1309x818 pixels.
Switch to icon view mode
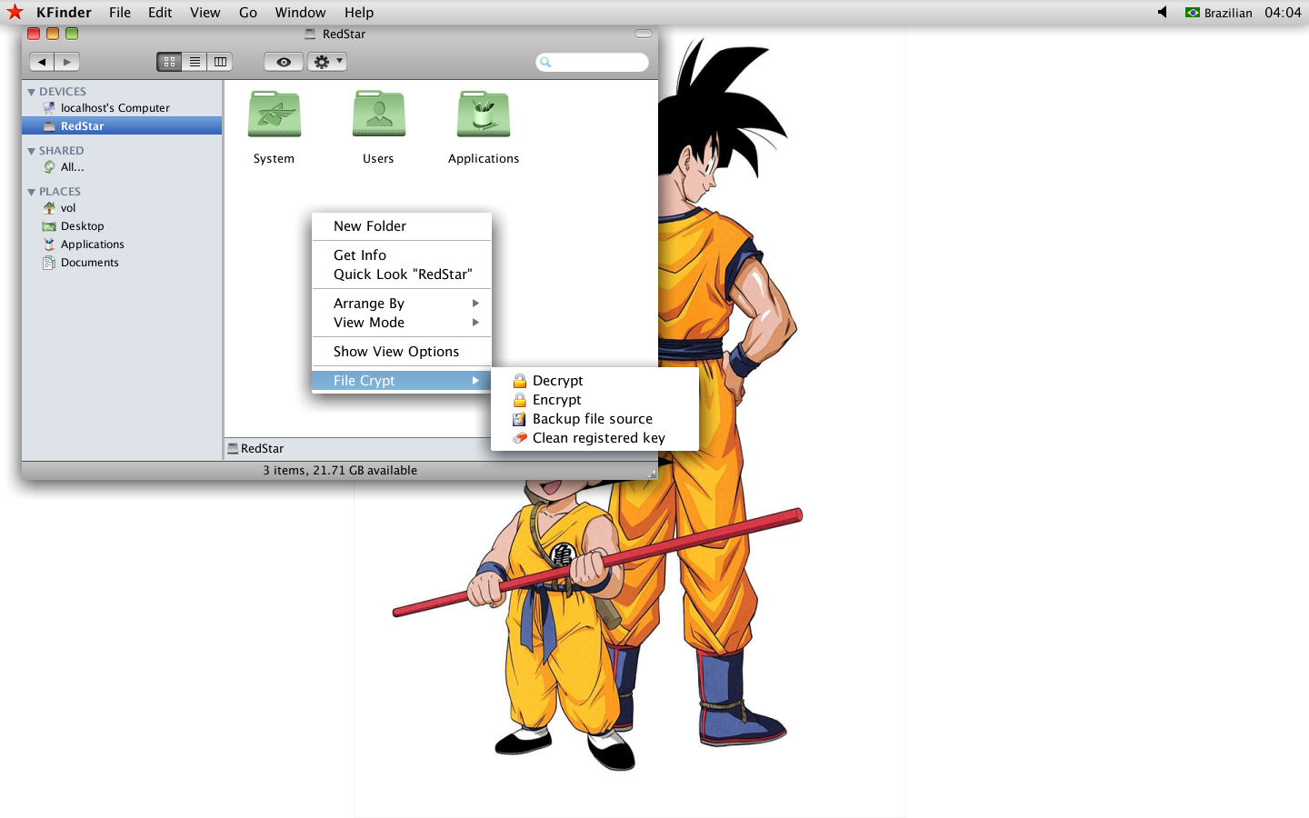coord(169,62)
